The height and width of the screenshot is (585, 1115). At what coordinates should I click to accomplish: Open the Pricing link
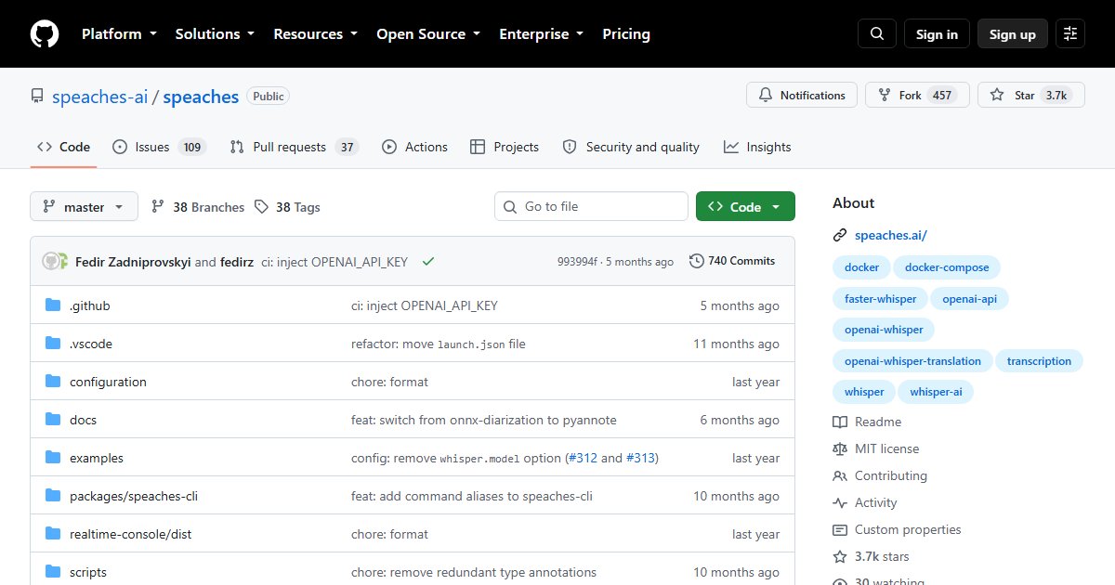626,34
